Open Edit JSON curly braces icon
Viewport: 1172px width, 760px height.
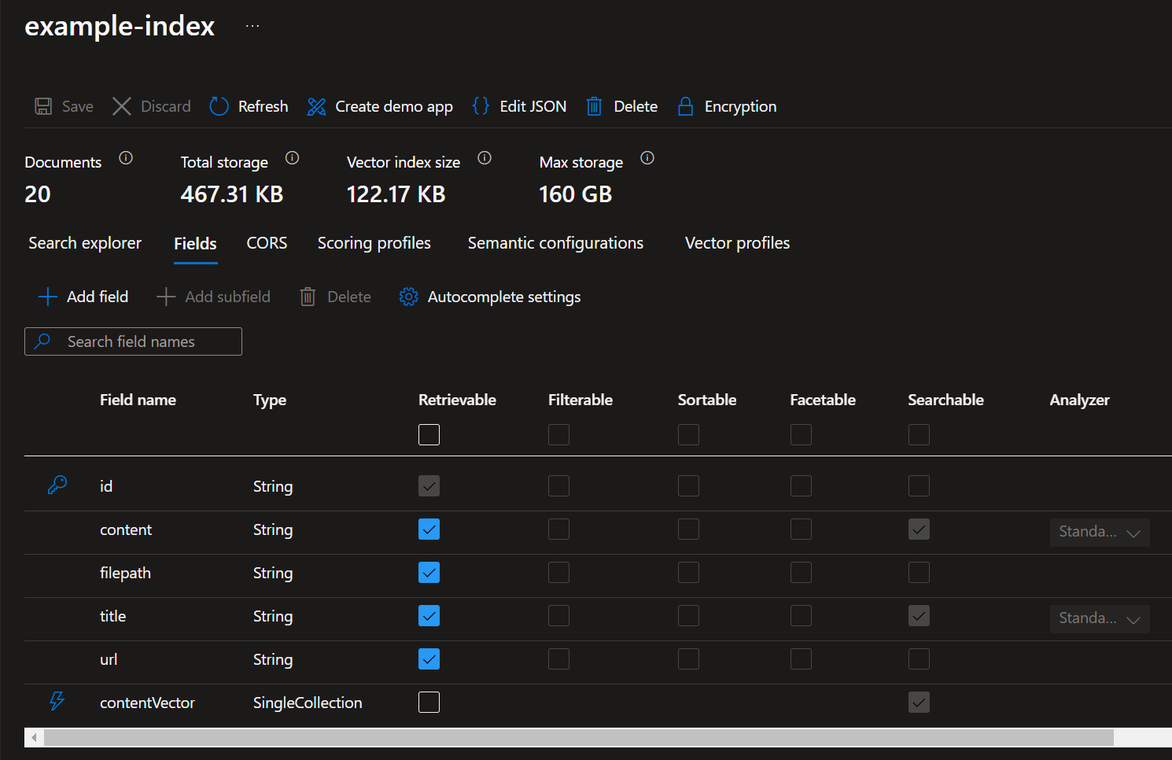coord(481,106)
